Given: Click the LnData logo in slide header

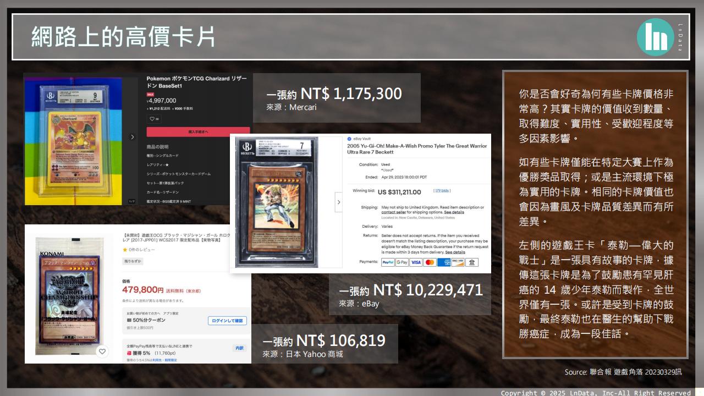Looking at the screenshot, I should [x=655, y=37].
